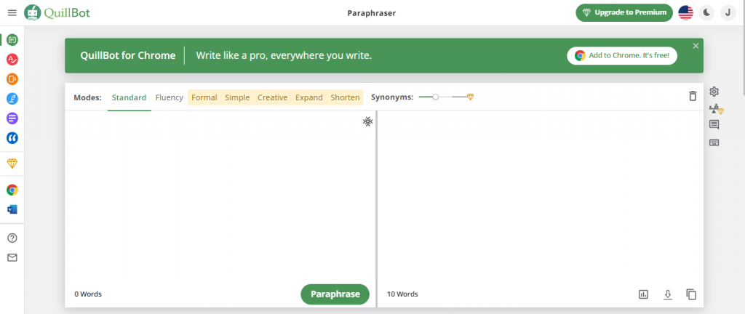The image size is (745, 314).
Task: Click the Premium diamond sidebar icon
Action: tap(12, 164)
